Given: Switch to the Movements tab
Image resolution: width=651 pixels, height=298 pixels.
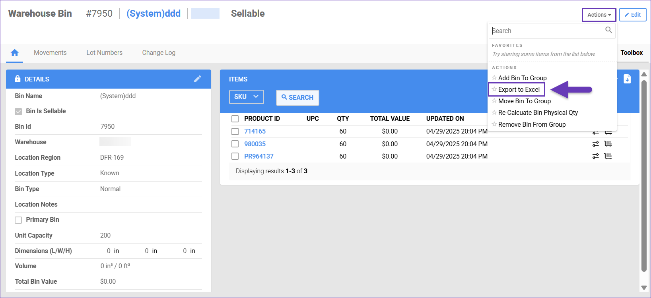Looking at the screenshot, I should 50,53.
